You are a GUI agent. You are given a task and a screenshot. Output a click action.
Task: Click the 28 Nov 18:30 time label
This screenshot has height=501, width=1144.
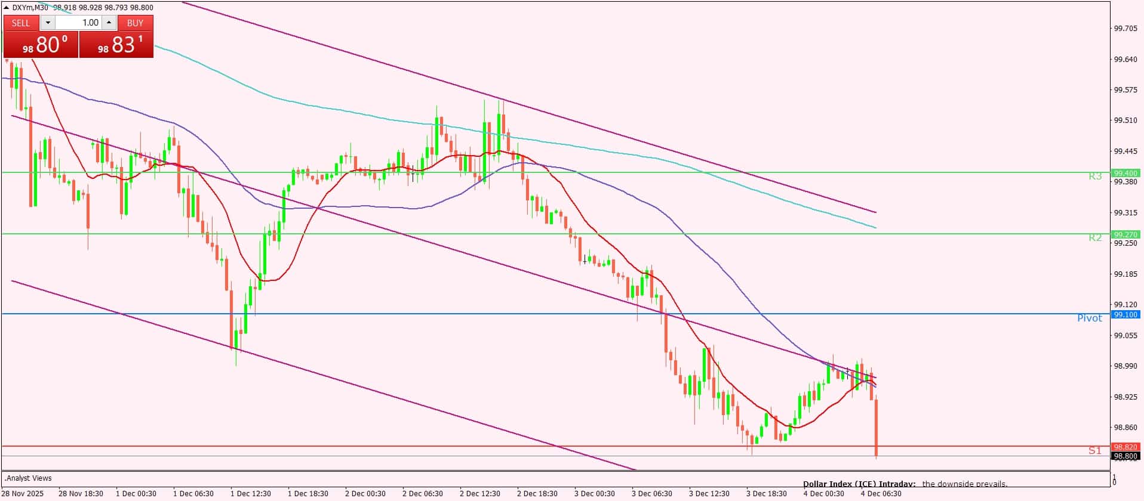pos(81,494)
